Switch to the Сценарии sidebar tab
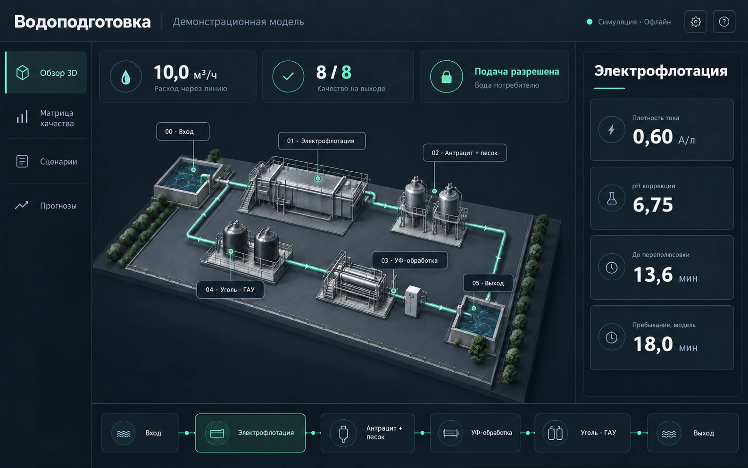Image resolution: width=748 pixels, height=468 pixels. [46, 161]
